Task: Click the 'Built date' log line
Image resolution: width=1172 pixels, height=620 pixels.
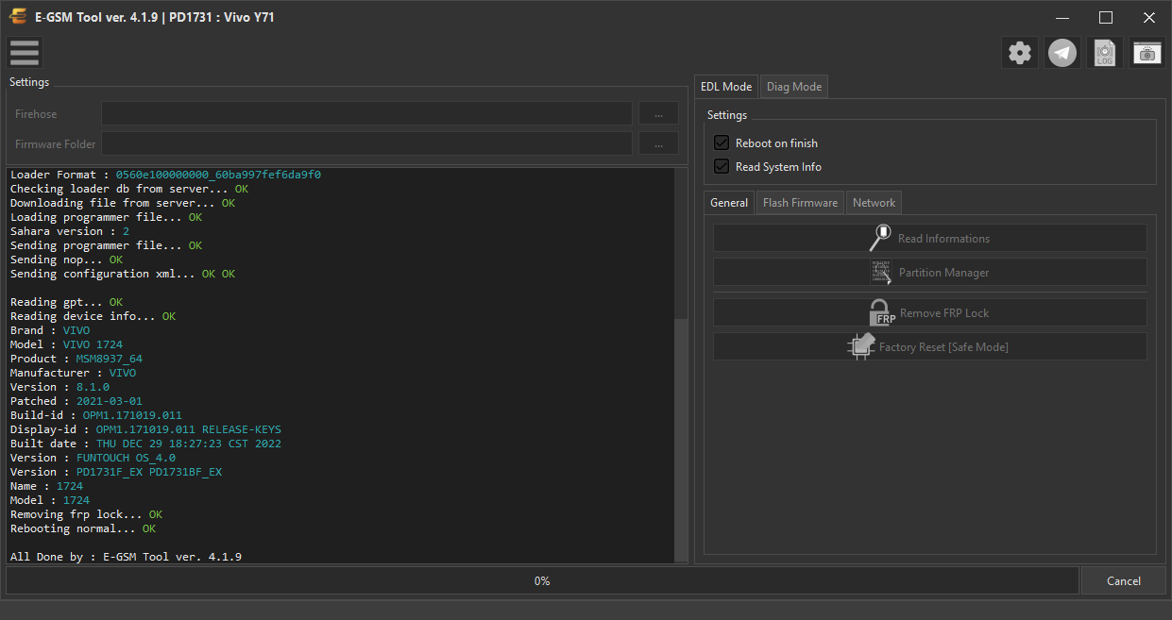Action: click(x=145, y=444)
